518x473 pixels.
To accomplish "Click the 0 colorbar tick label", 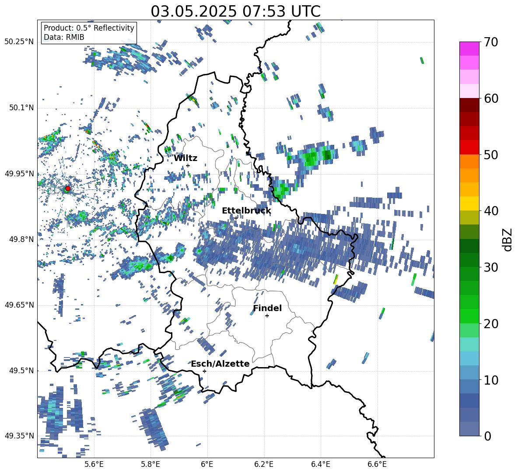I will pyautogui.click(x=487, y=436).
